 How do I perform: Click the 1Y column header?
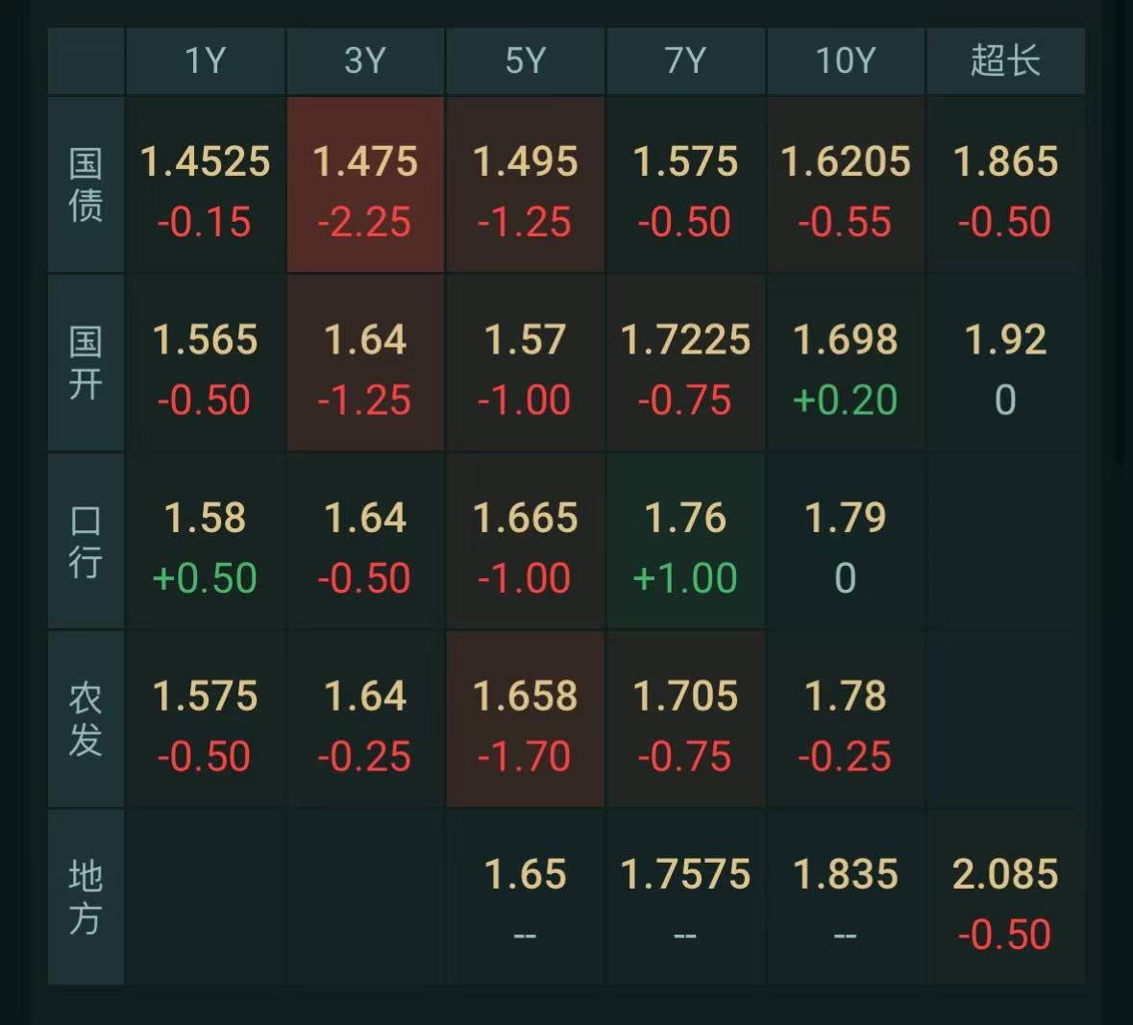tap(205, 61)
